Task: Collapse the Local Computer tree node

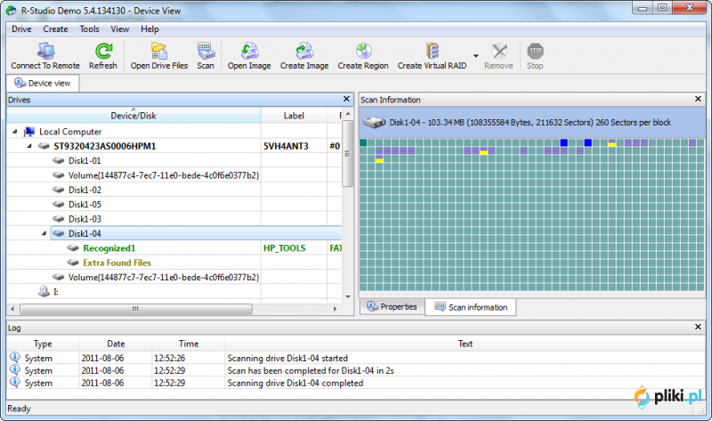Action: (15, 132)
